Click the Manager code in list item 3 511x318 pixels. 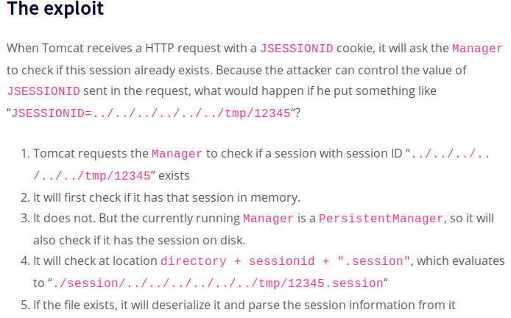(x=268, y=219)
